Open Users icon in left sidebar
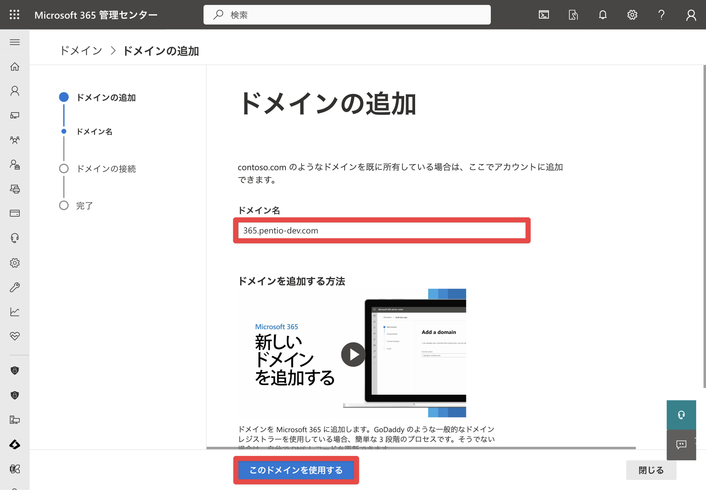The height and width of the screenshot is (491, 706). [x=15, y=91]
